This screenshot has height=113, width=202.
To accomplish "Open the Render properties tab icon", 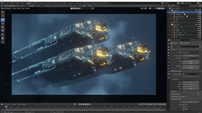I will pyautogui.click(x=169, y=47).
